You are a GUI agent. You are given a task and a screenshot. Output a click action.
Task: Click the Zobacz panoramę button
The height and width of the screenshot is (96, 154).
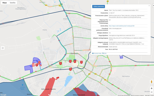[x=98, y=7]
